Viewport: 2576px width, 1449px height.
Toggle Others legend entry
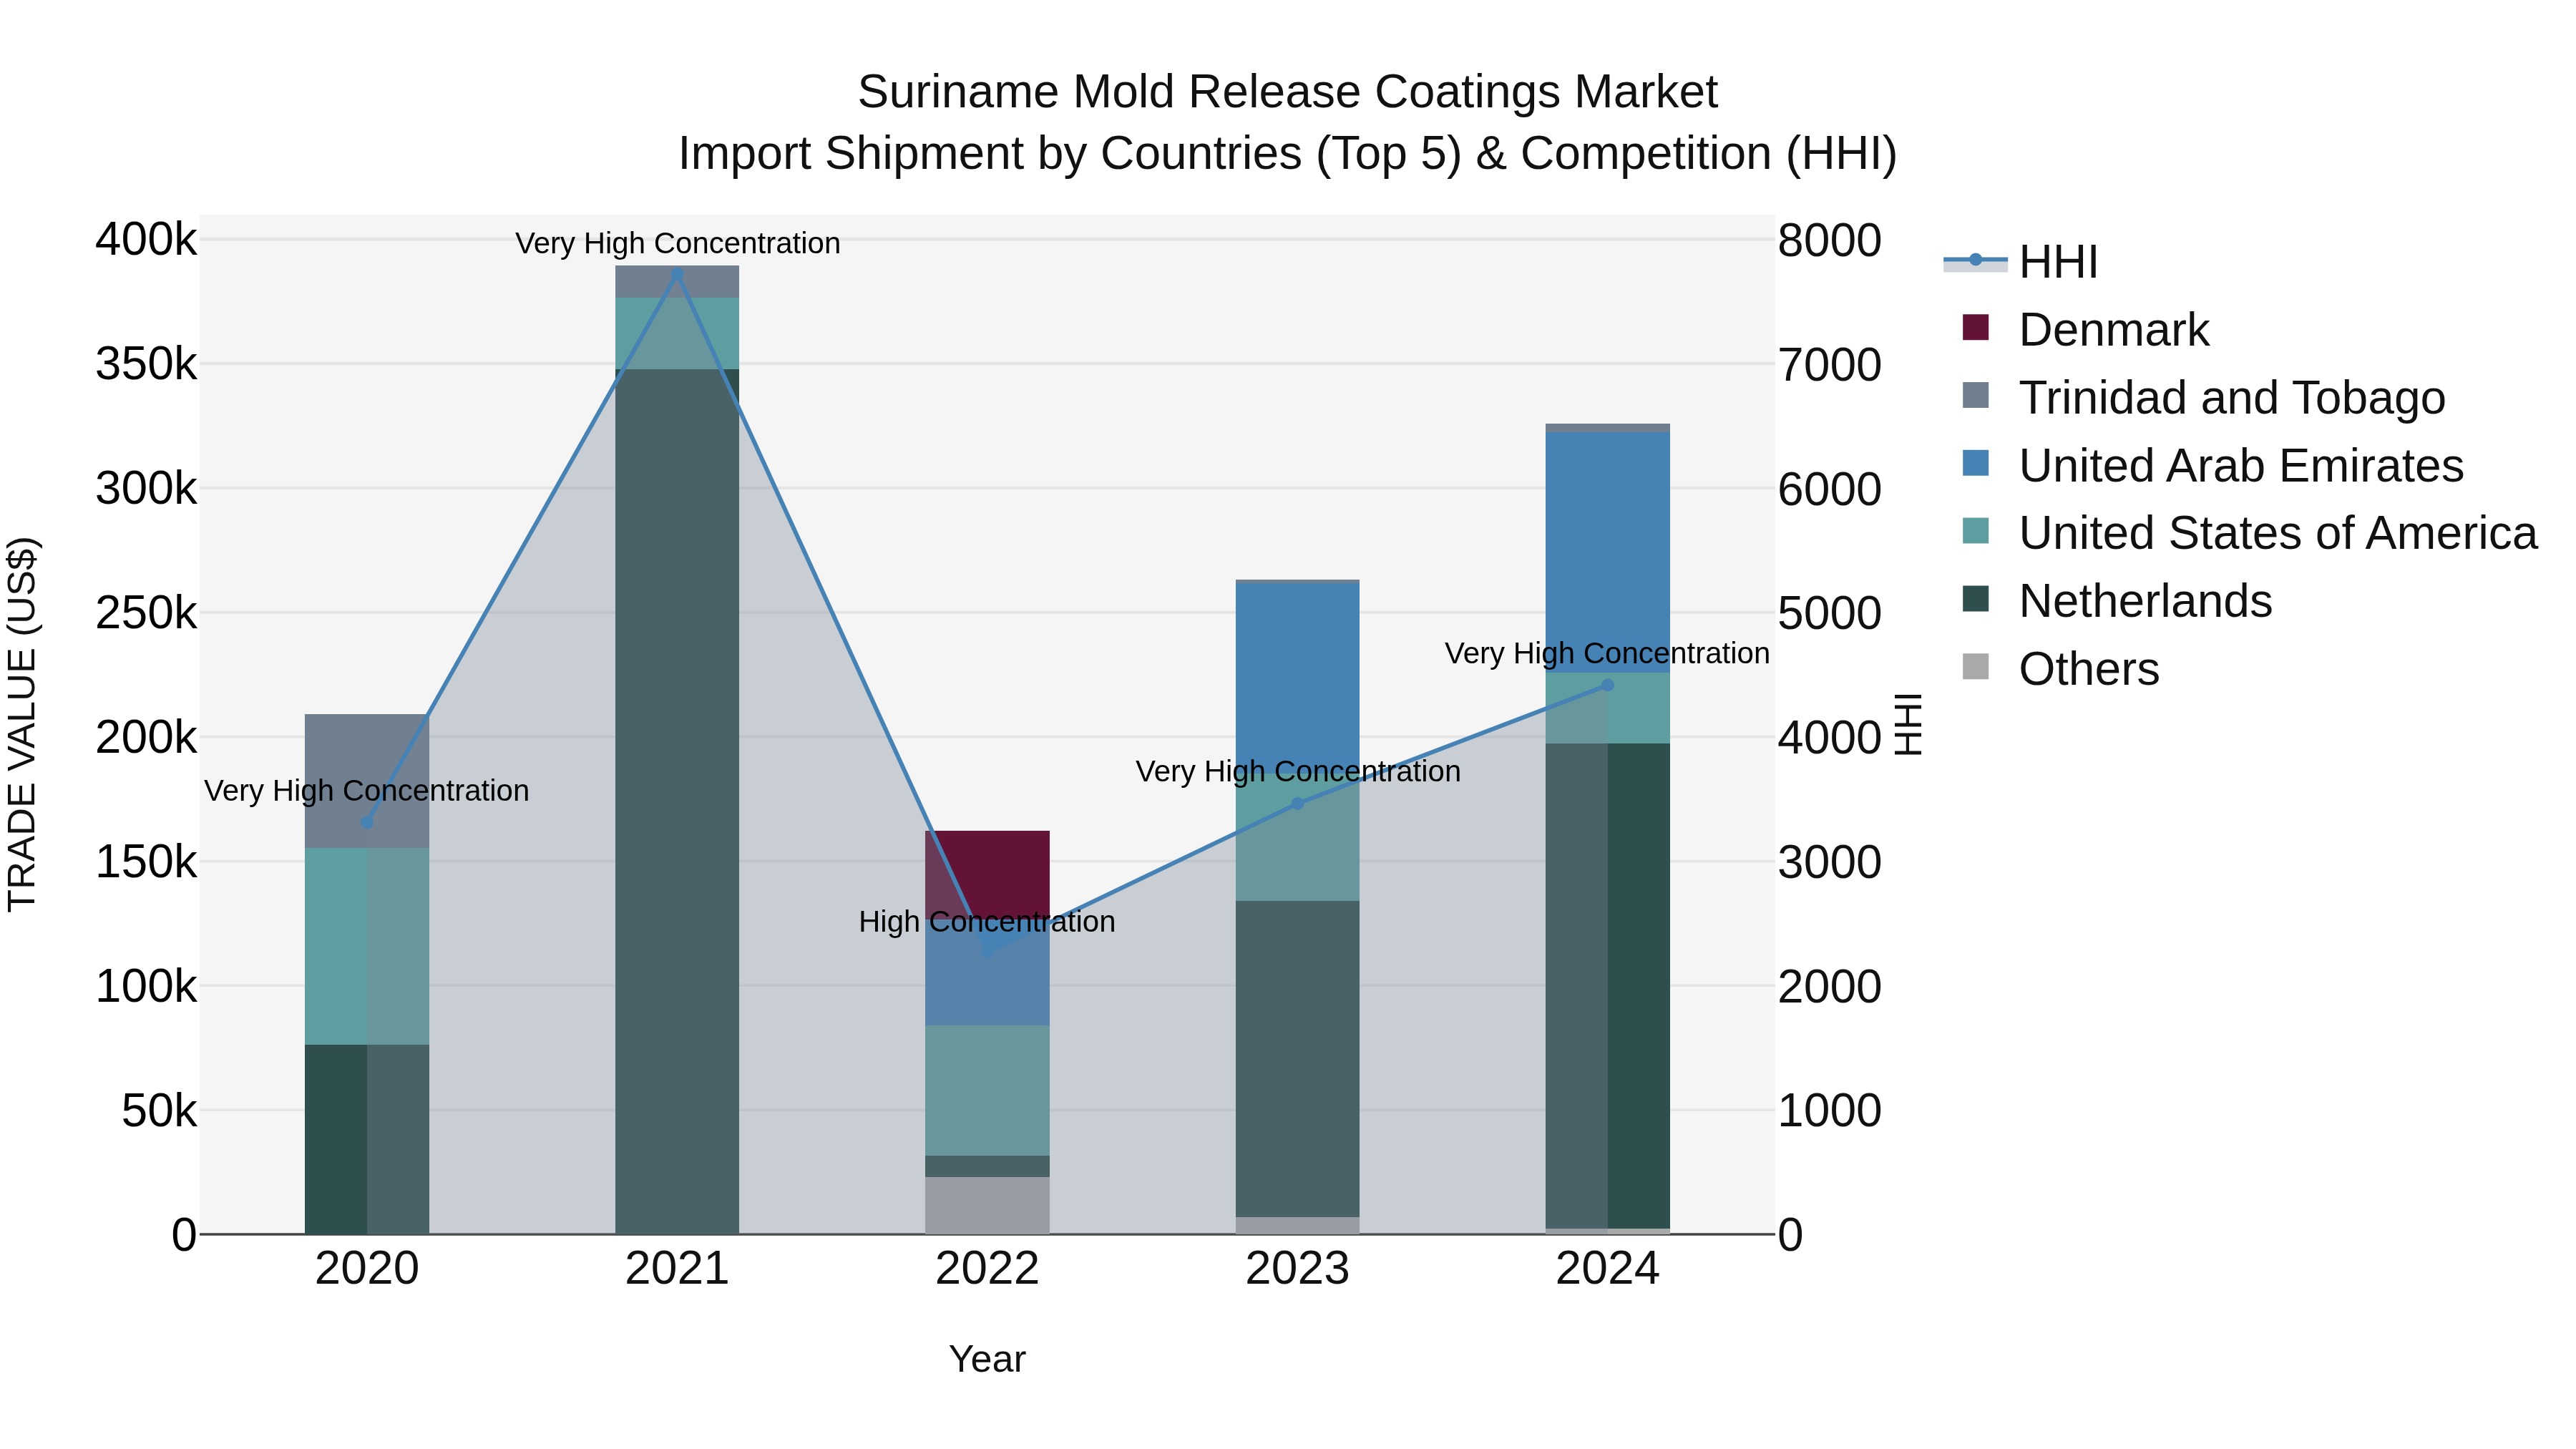tap(2060, 669)
